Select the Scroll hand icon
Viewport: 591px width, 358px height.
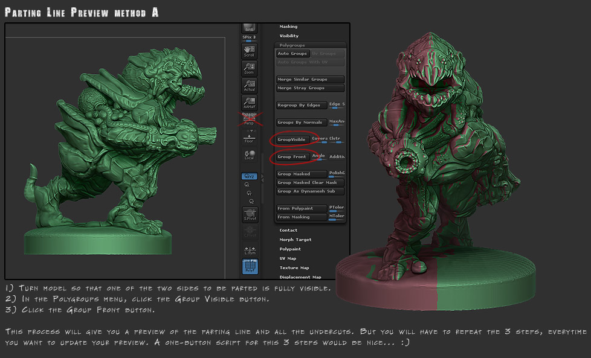249,51
